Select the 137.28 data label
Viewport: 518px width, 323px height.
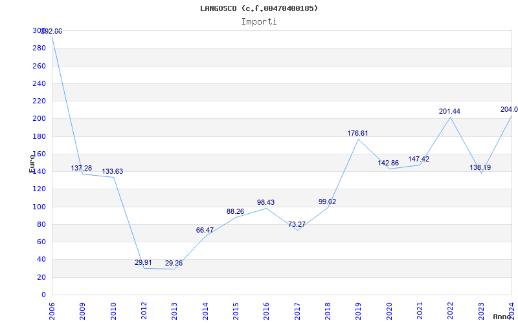pyautogui.click(x=82, y=169)
